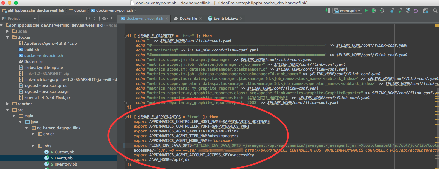Select Dockerfile in the project tree
This screenshot has height=169, width=439.
(31, 61)
